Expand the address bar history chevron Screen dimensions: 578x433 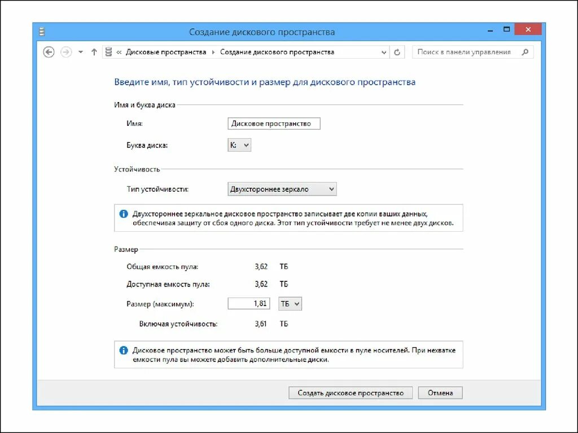(384, 52)
